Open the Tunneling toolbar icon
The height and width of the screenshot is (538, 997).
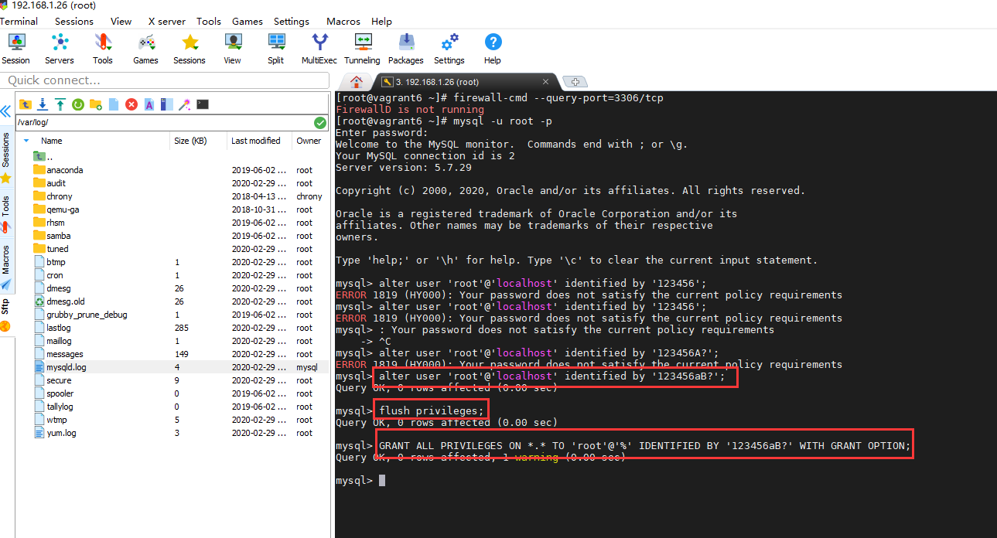pos(363,49)
